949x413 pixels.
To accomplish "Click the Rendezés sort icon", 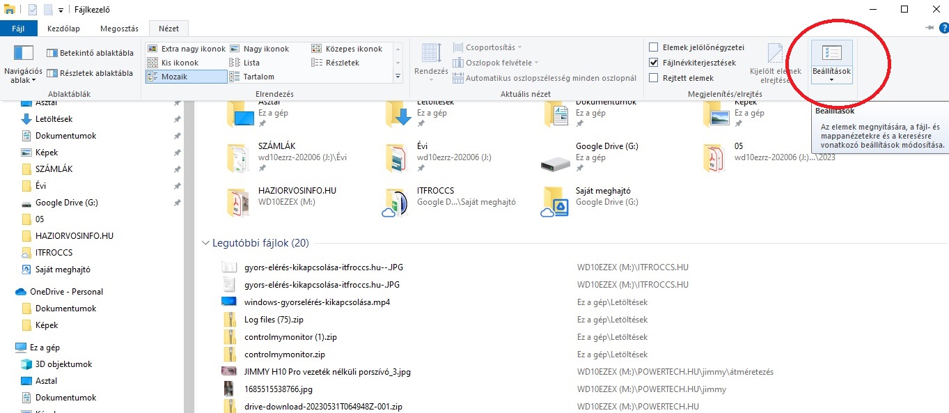I will point(431,54).
